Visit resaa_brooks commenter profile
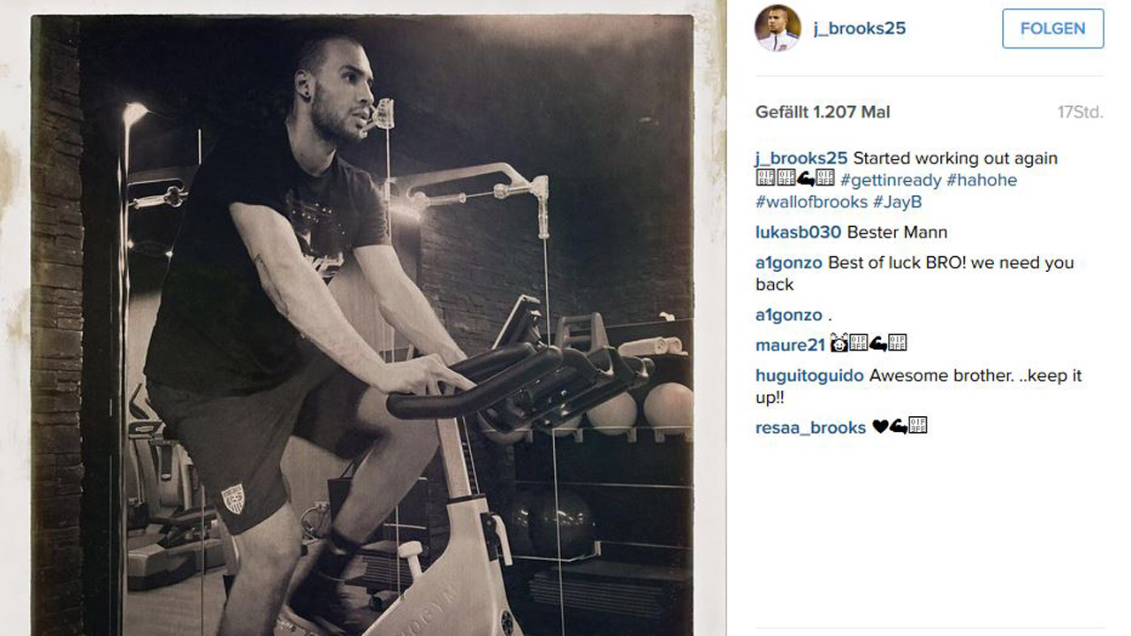 810,428
